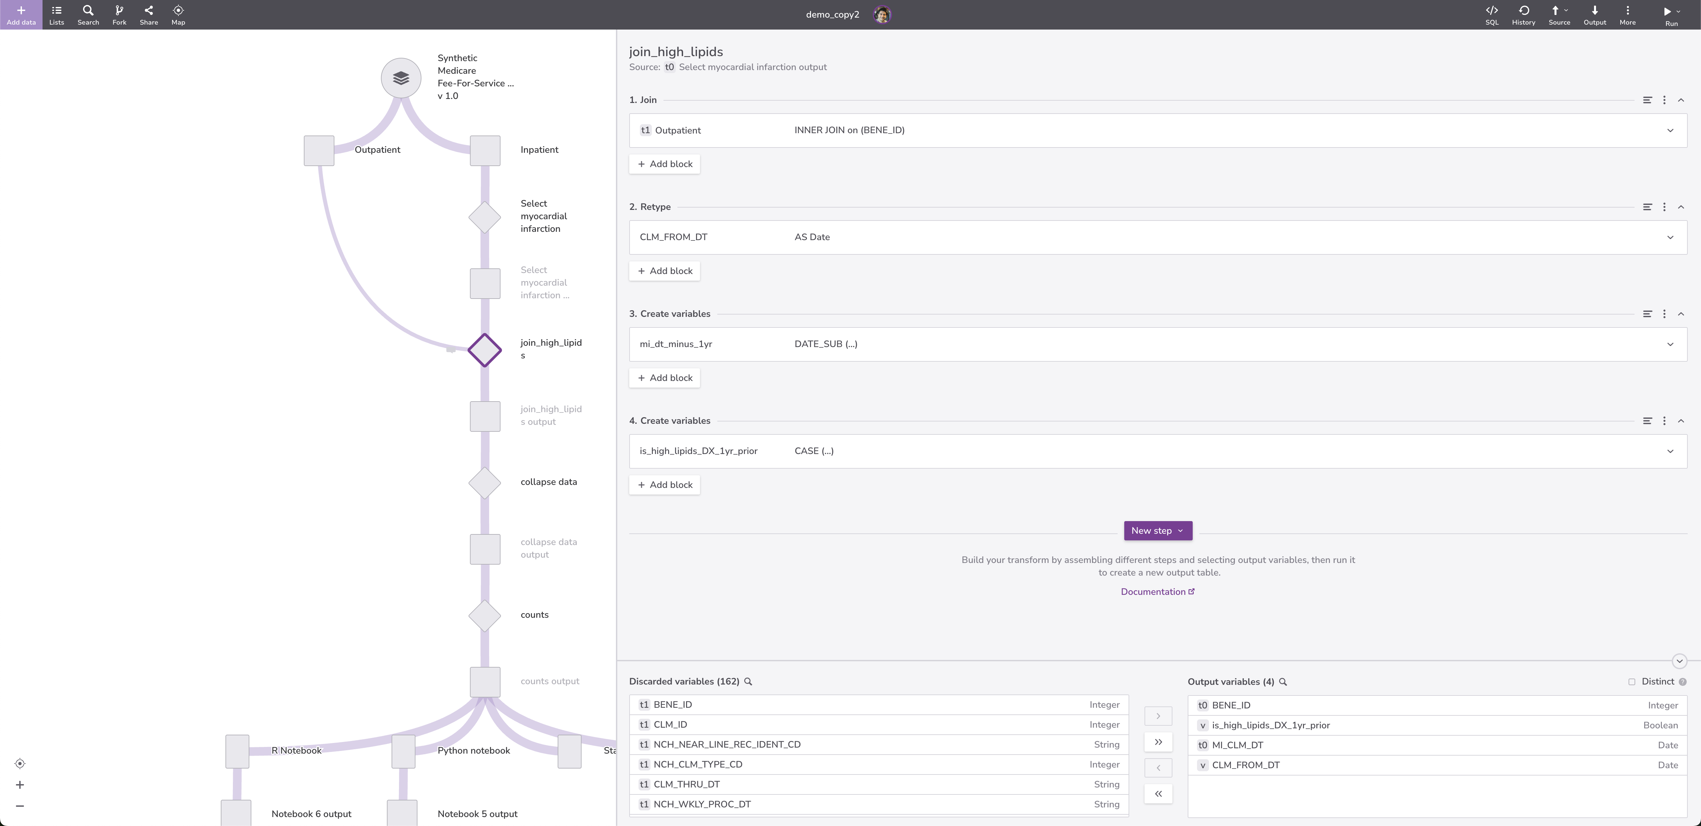Collapse the 2. Retype step

1681,207
